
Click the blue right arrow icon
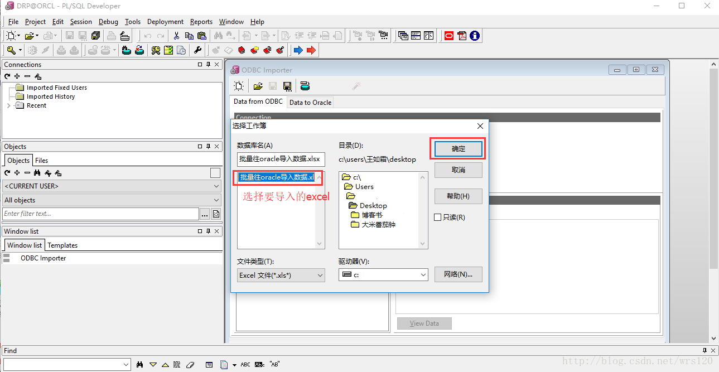[x=298, y=50]
